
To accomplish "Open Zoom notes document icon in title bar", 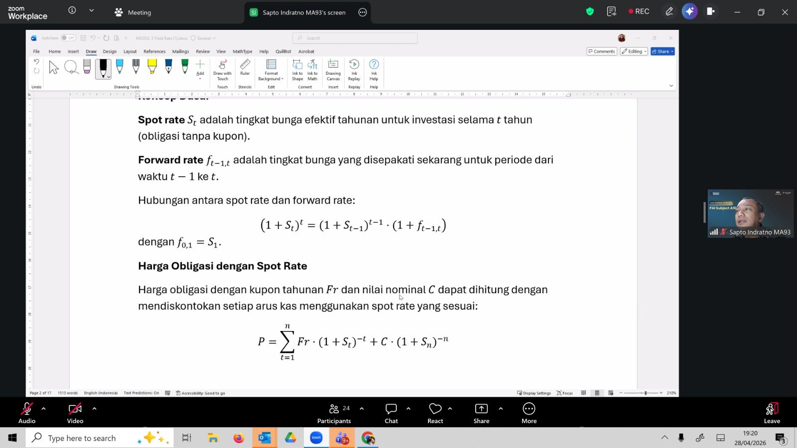I will click(612, 11).
